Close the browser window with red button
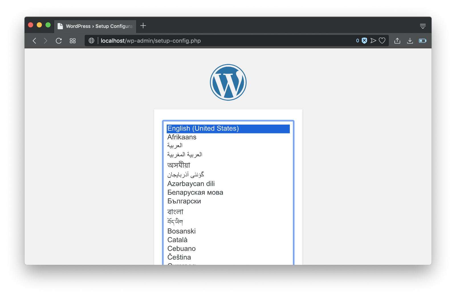The height and width of the screenshot is (297, 456). [x=31, y=25]
